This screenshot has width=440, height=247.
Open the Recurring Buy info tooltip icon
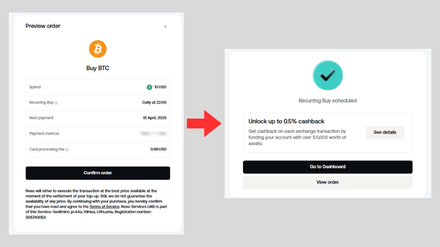56,103
